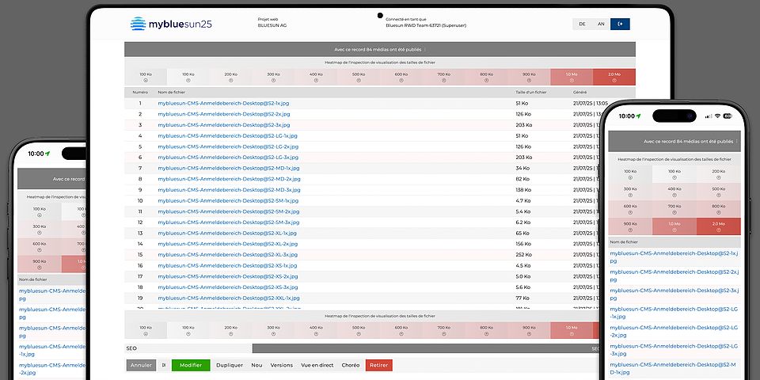Click the circled arrow under 600 Ko in the tablet's lower heatmap

401,333
